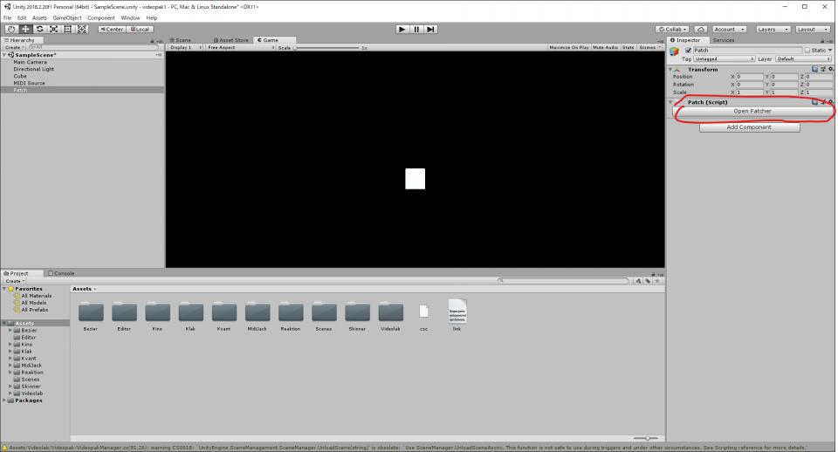
Task: Toggle the Patch object active checkbox
Action: [x=689, y=51]
